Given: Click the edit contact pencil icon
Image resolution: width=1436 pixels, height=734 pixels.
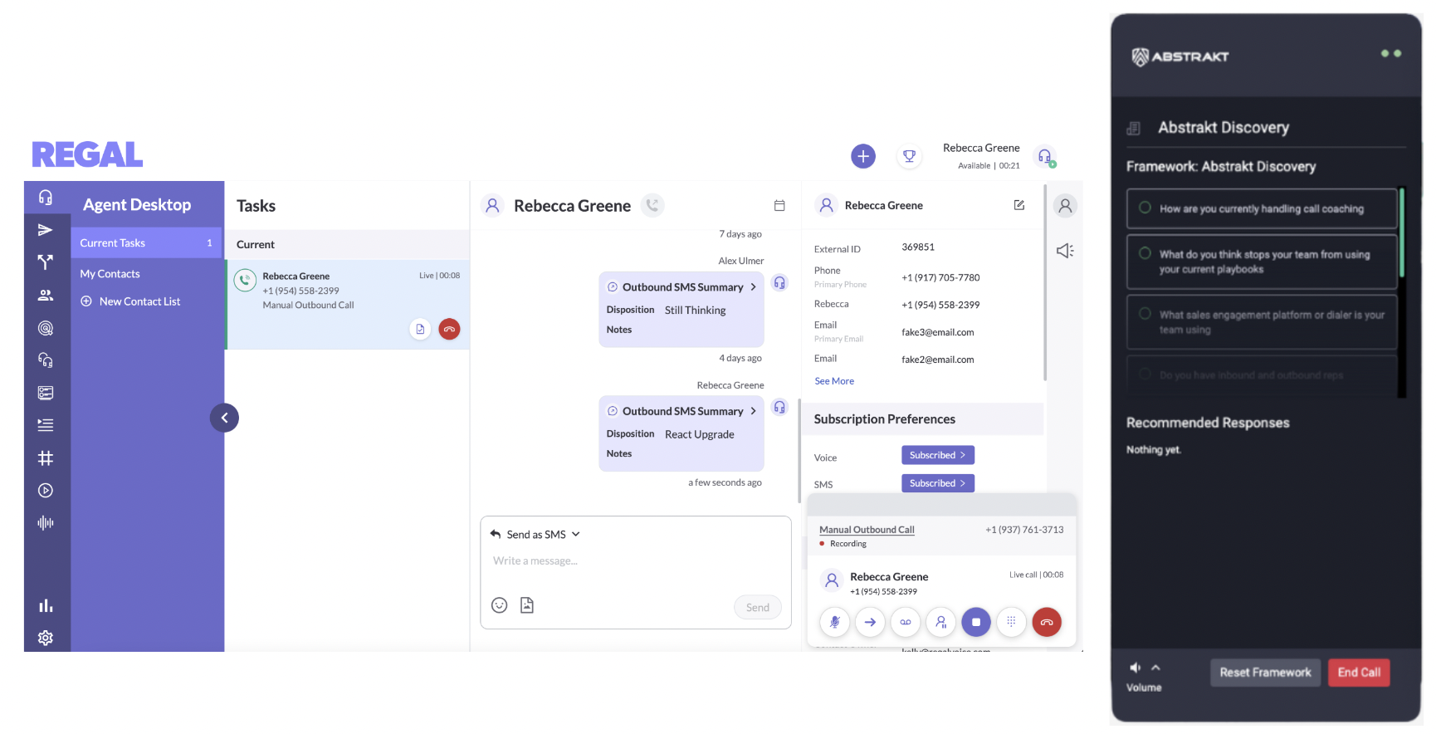Looking at the screenshot, I should [1019, 205].
